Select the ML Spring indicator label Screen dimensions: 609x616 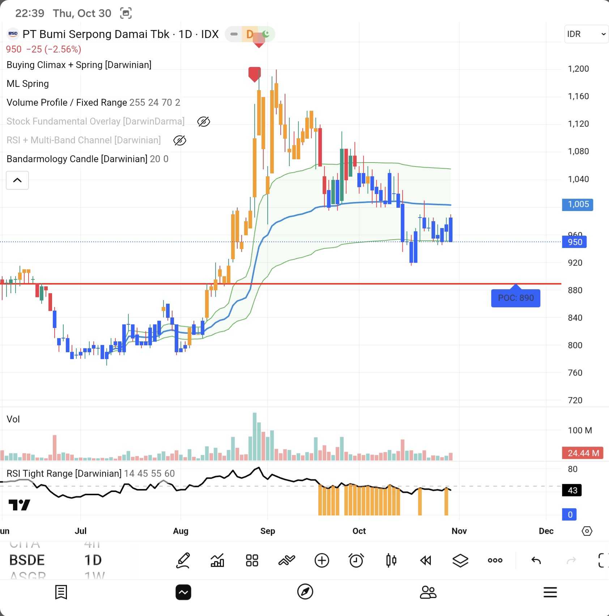[27, 84]
